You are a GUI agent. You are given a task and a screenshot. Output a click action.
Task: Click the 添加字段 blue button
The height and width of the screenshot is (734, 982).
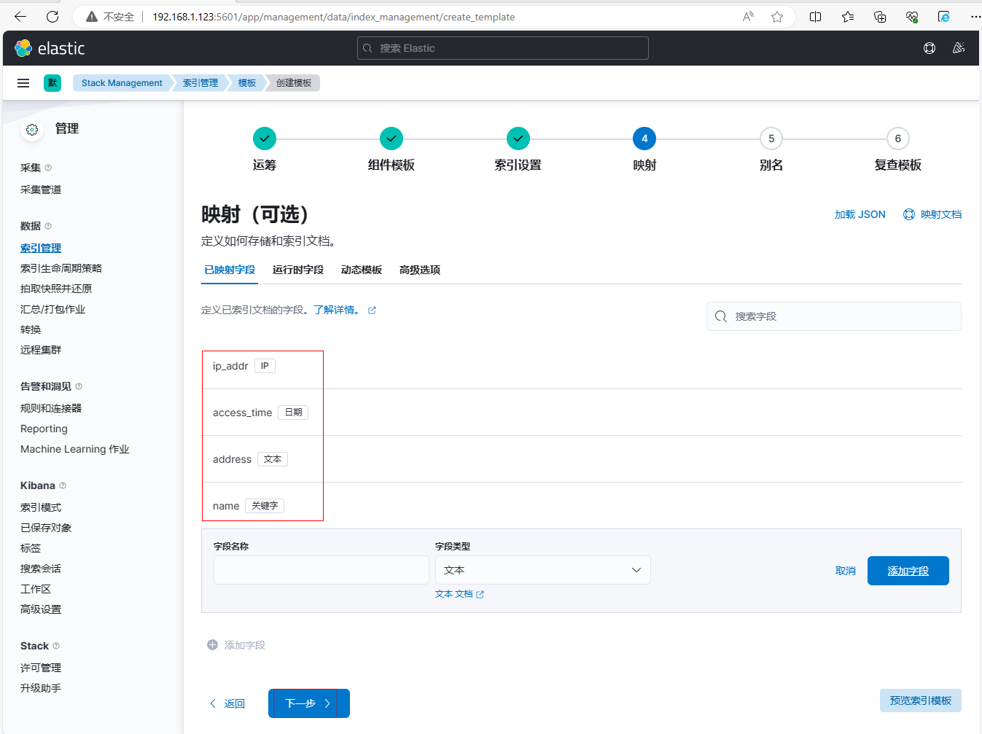tap(908, 571)
